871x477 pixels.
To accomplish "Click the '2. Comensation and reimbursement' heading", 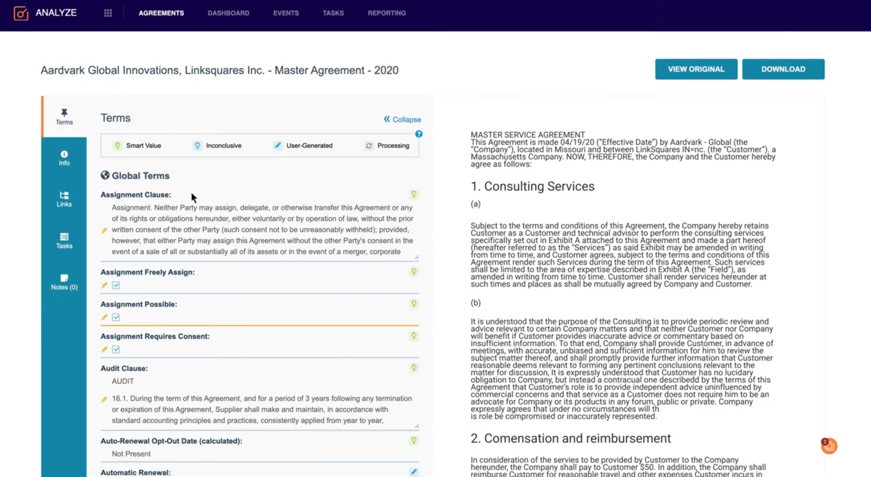I will click(x=571, y=439).
